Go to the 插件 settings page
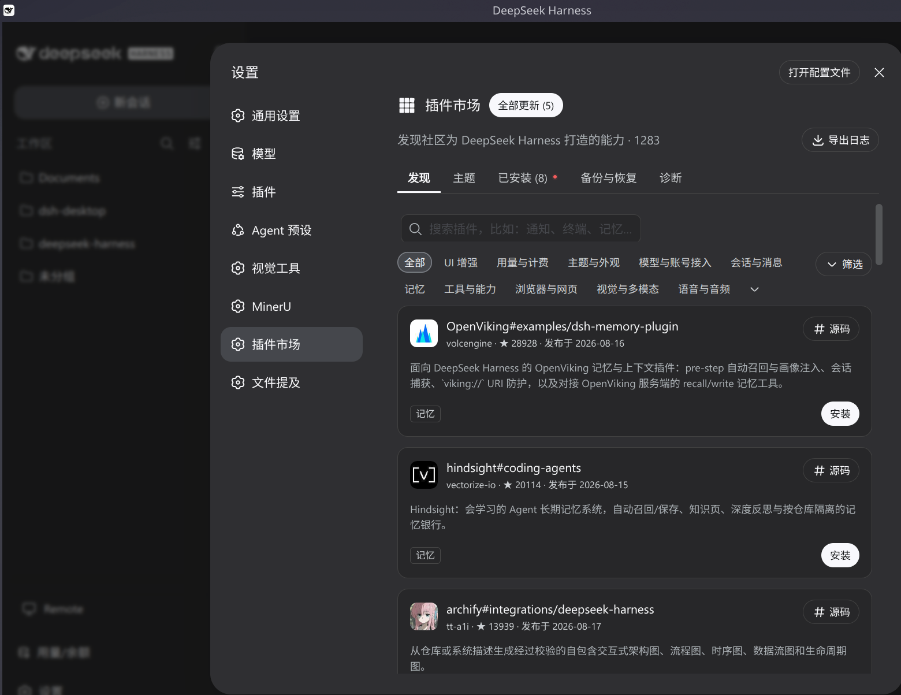 point(292,192)
